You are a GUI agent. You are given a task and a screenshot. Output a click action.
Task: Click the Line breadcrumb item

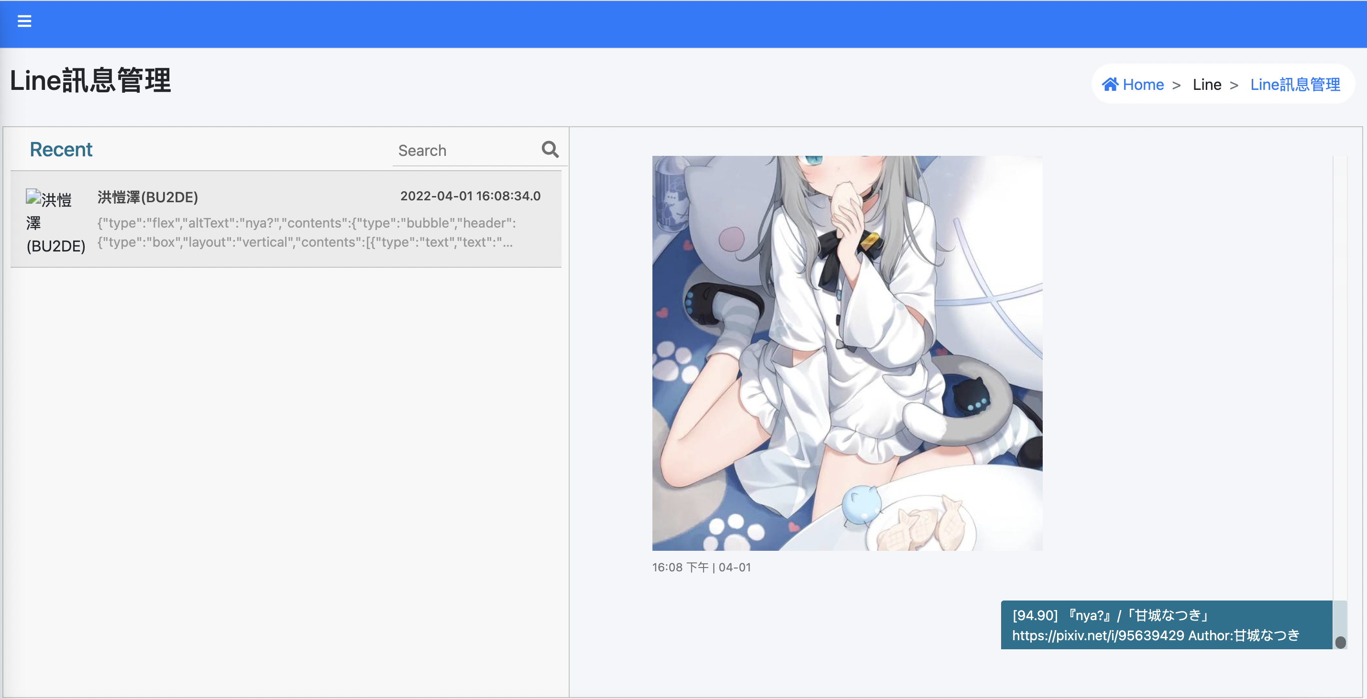coord(1207,84)
